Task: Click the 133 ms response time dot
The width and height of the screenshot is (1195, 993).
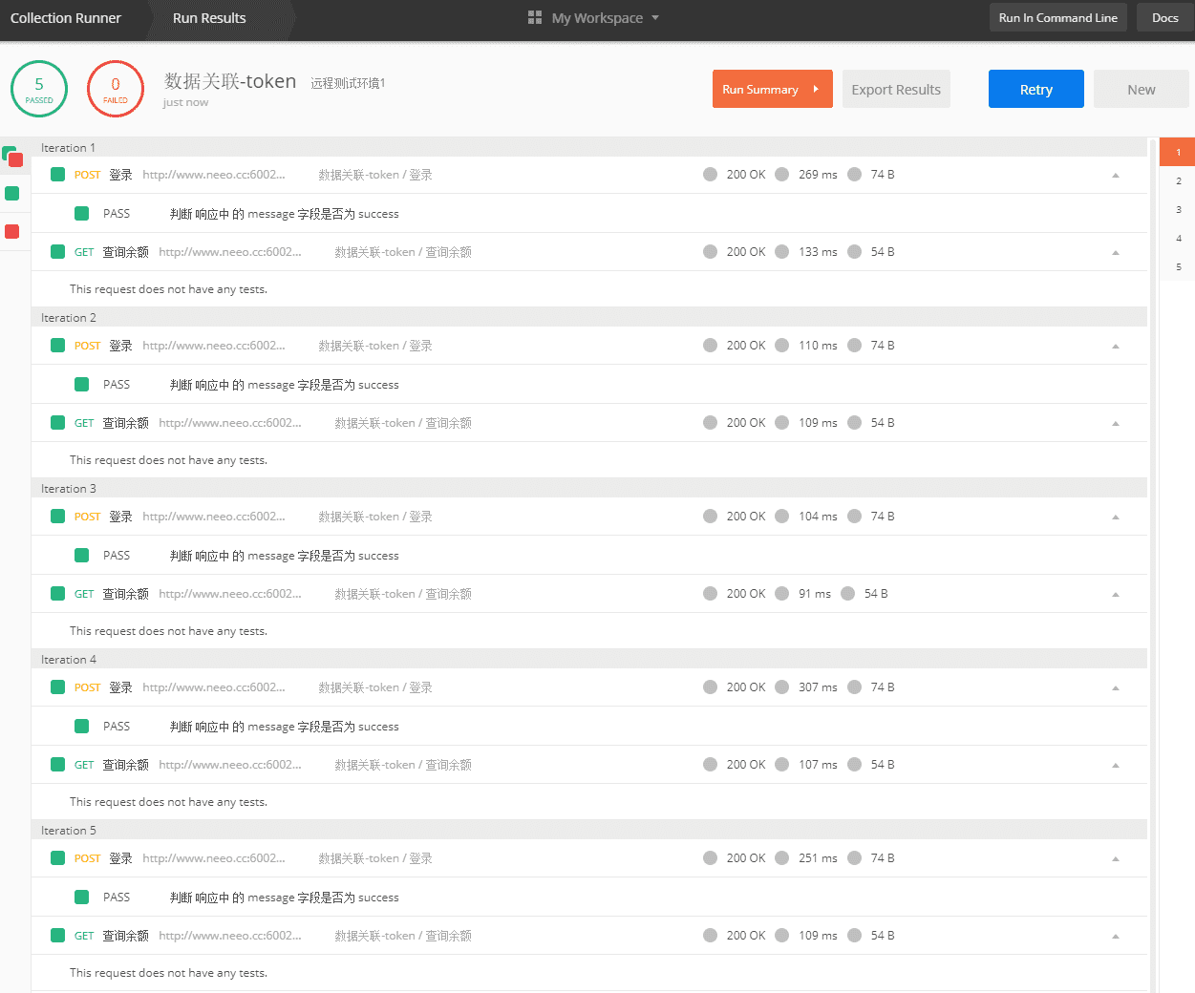Action: [782, 252]
